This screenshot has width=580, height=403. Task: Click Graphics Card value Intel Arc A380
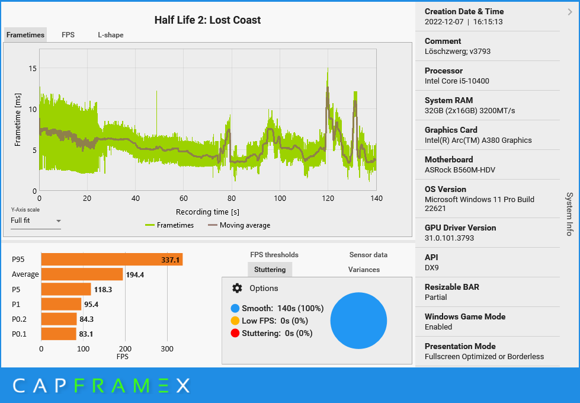pos(478,140)
